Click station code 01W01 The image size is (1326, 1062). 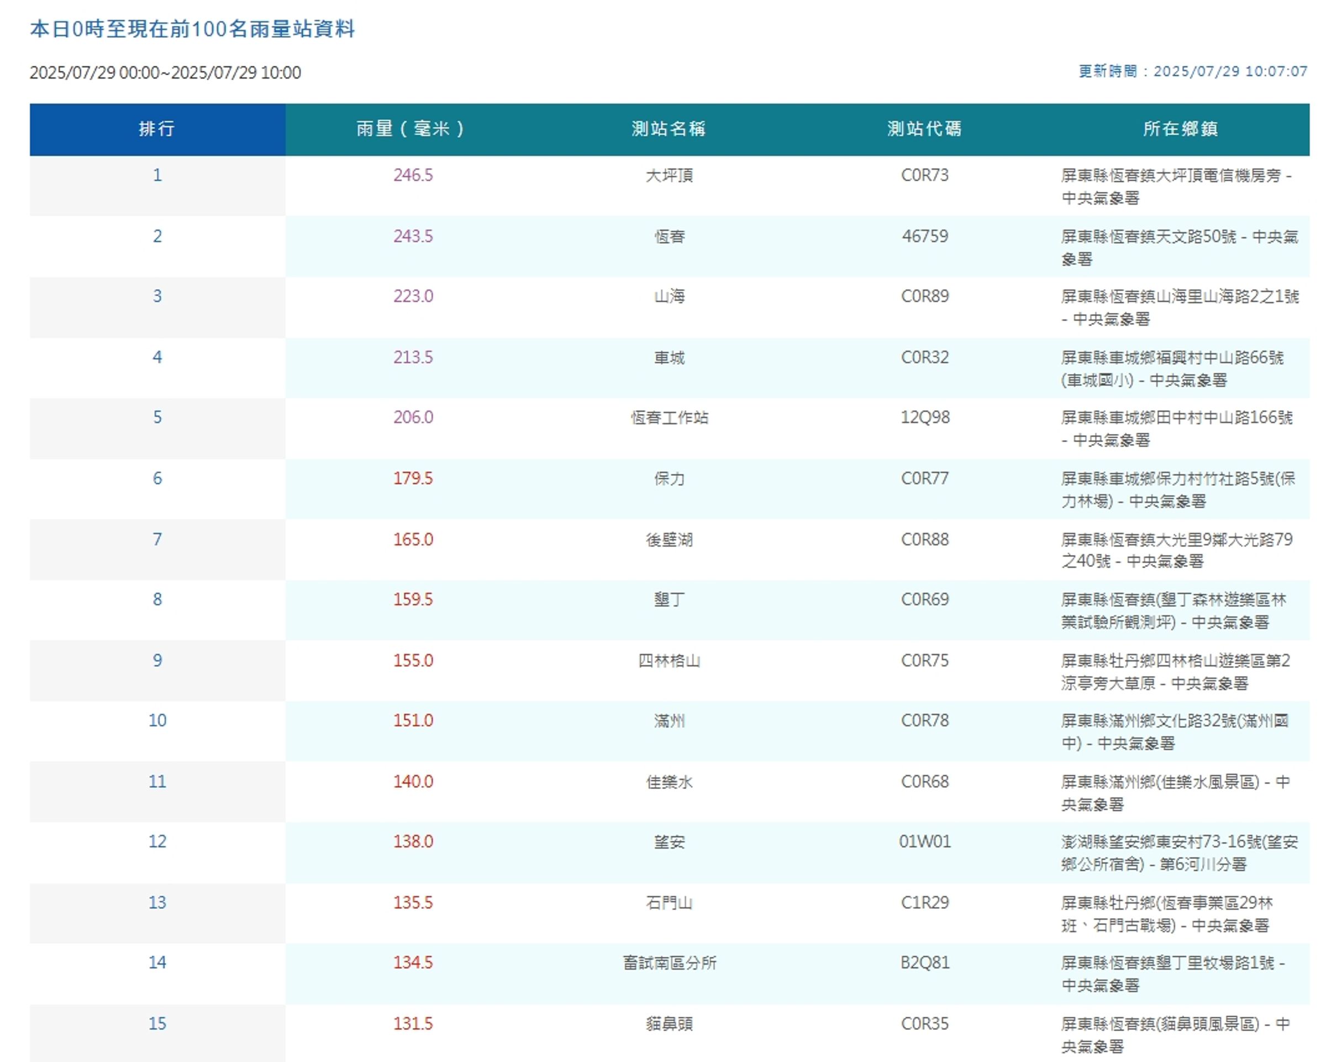[925, 841]
